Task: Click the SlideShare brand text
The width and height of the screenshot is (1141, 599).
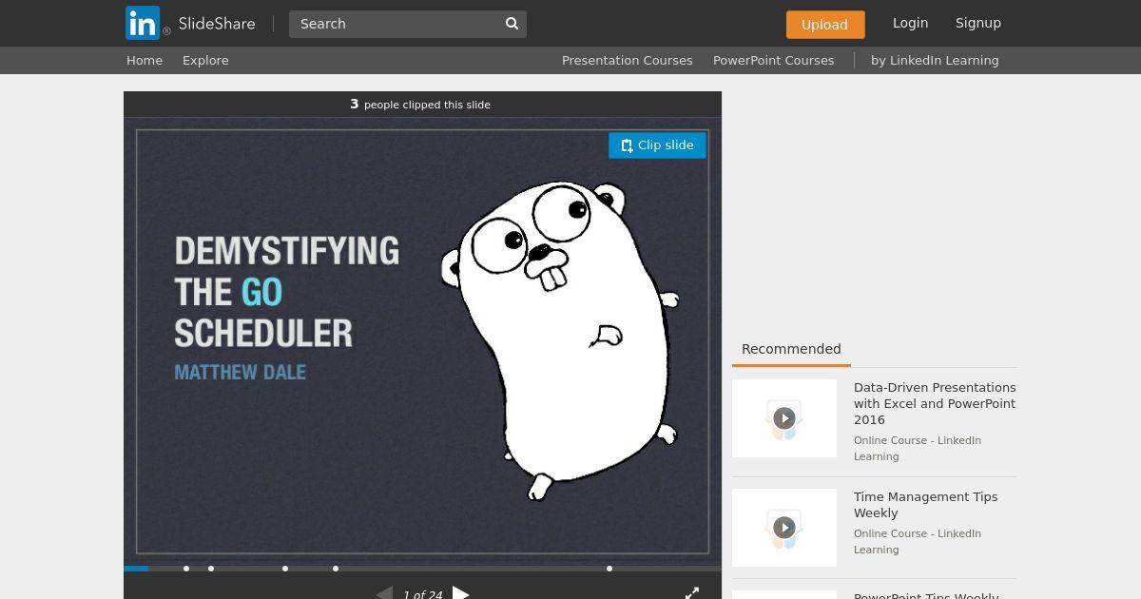Action: tap(217, 24)
